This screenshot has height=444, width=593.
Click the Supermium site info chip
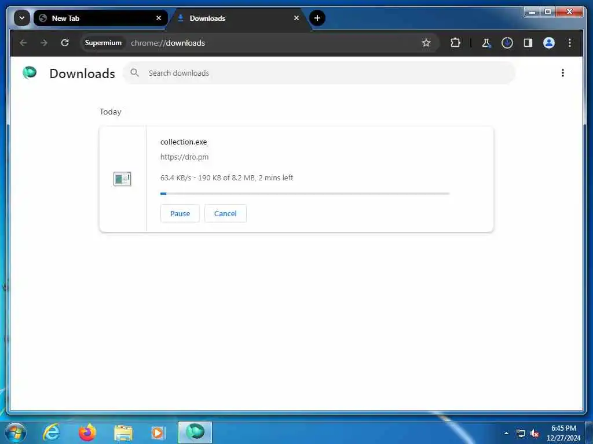[103, 43]
